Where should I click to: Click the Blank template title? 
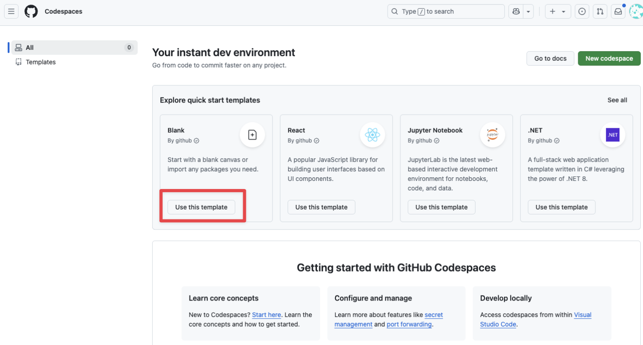176,130
